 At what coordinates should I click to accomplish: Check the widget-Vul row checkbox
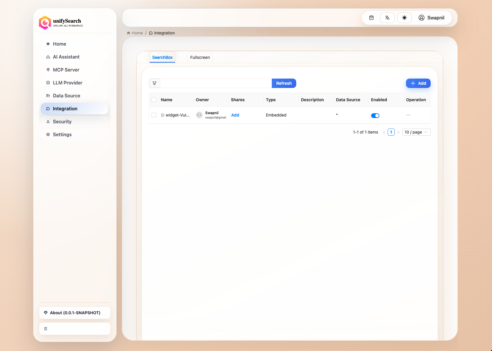(154, 115)
